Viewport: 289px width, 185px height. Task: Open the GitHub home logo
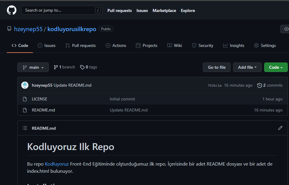pos(12,10)
